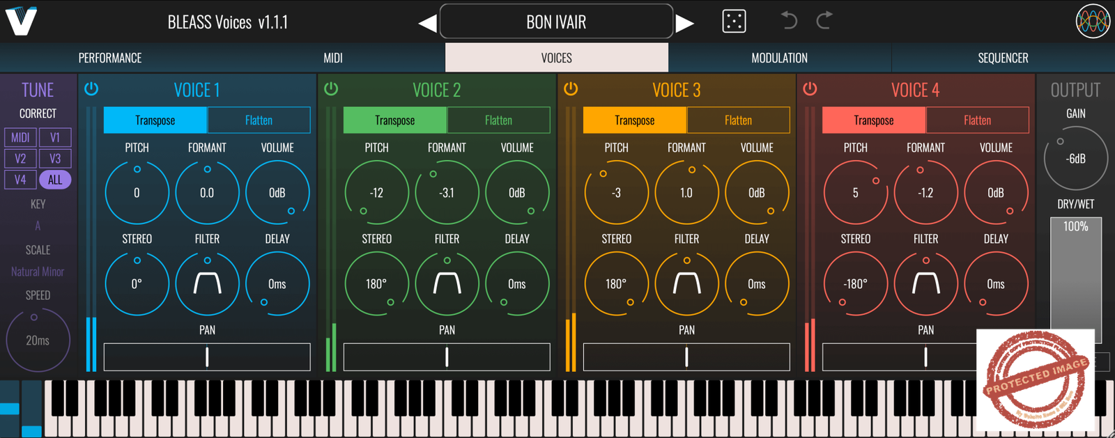Click Voice 3 FORMANT 1.0 knob

pyautogui.click(x=686, y=193)
